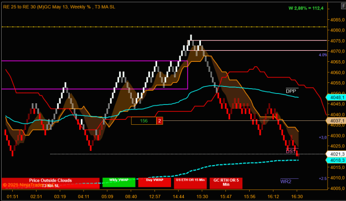The width and height of the screenshot is (346, 201).
Task: Click the 08:40 time axis label
Action: click(131, 197)
